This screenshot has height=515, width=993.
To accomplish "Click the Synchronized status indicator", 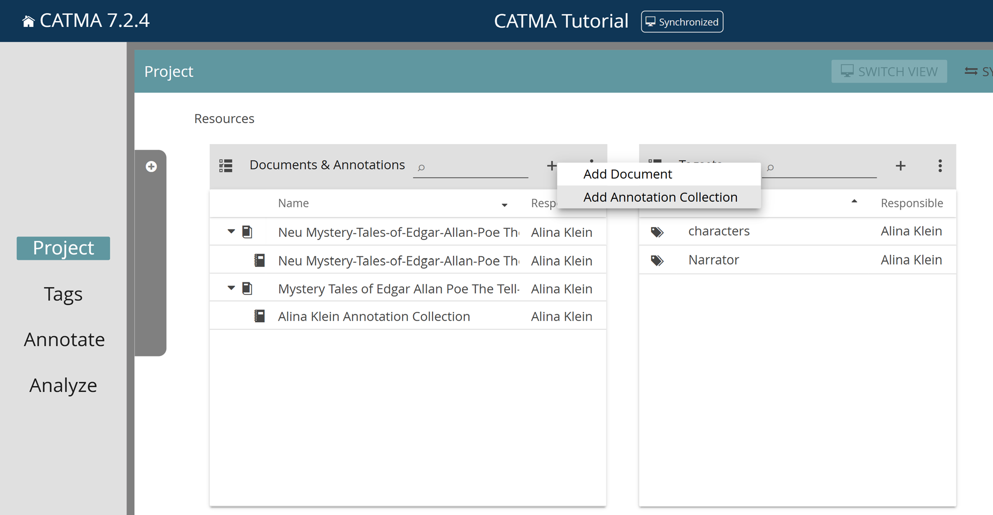I will [682, 21].
